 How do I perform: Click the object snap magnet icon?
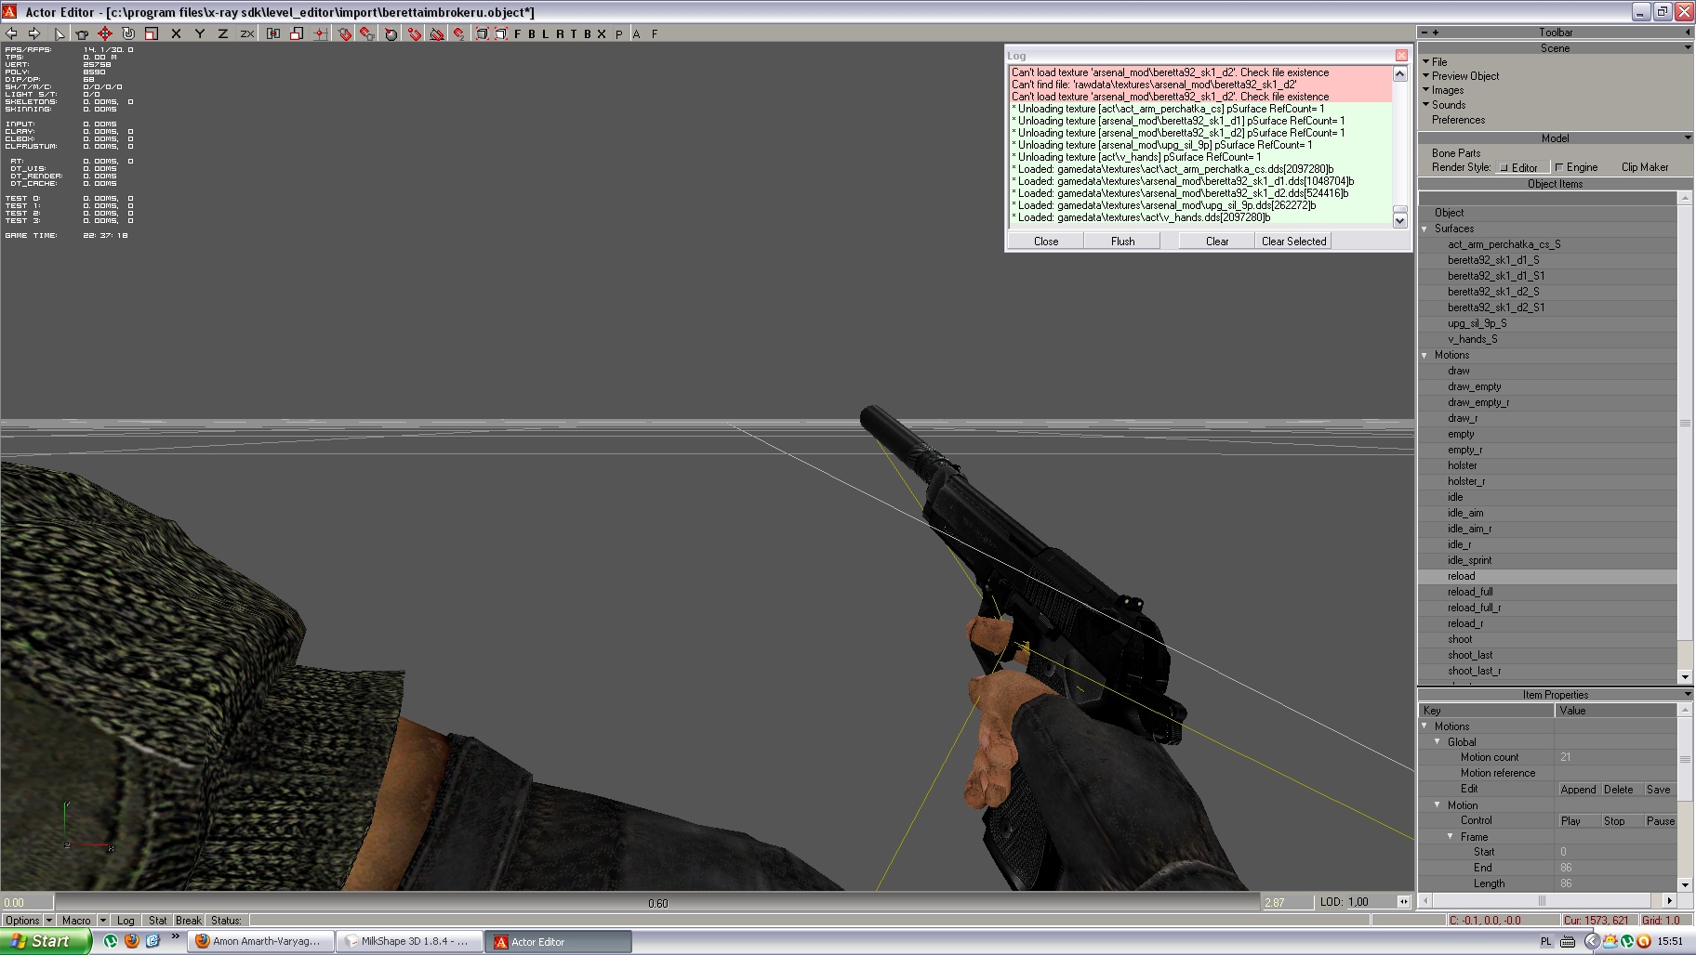coord(344,33)
